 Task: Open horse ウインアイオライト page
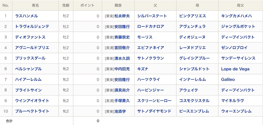coord(32,101)
